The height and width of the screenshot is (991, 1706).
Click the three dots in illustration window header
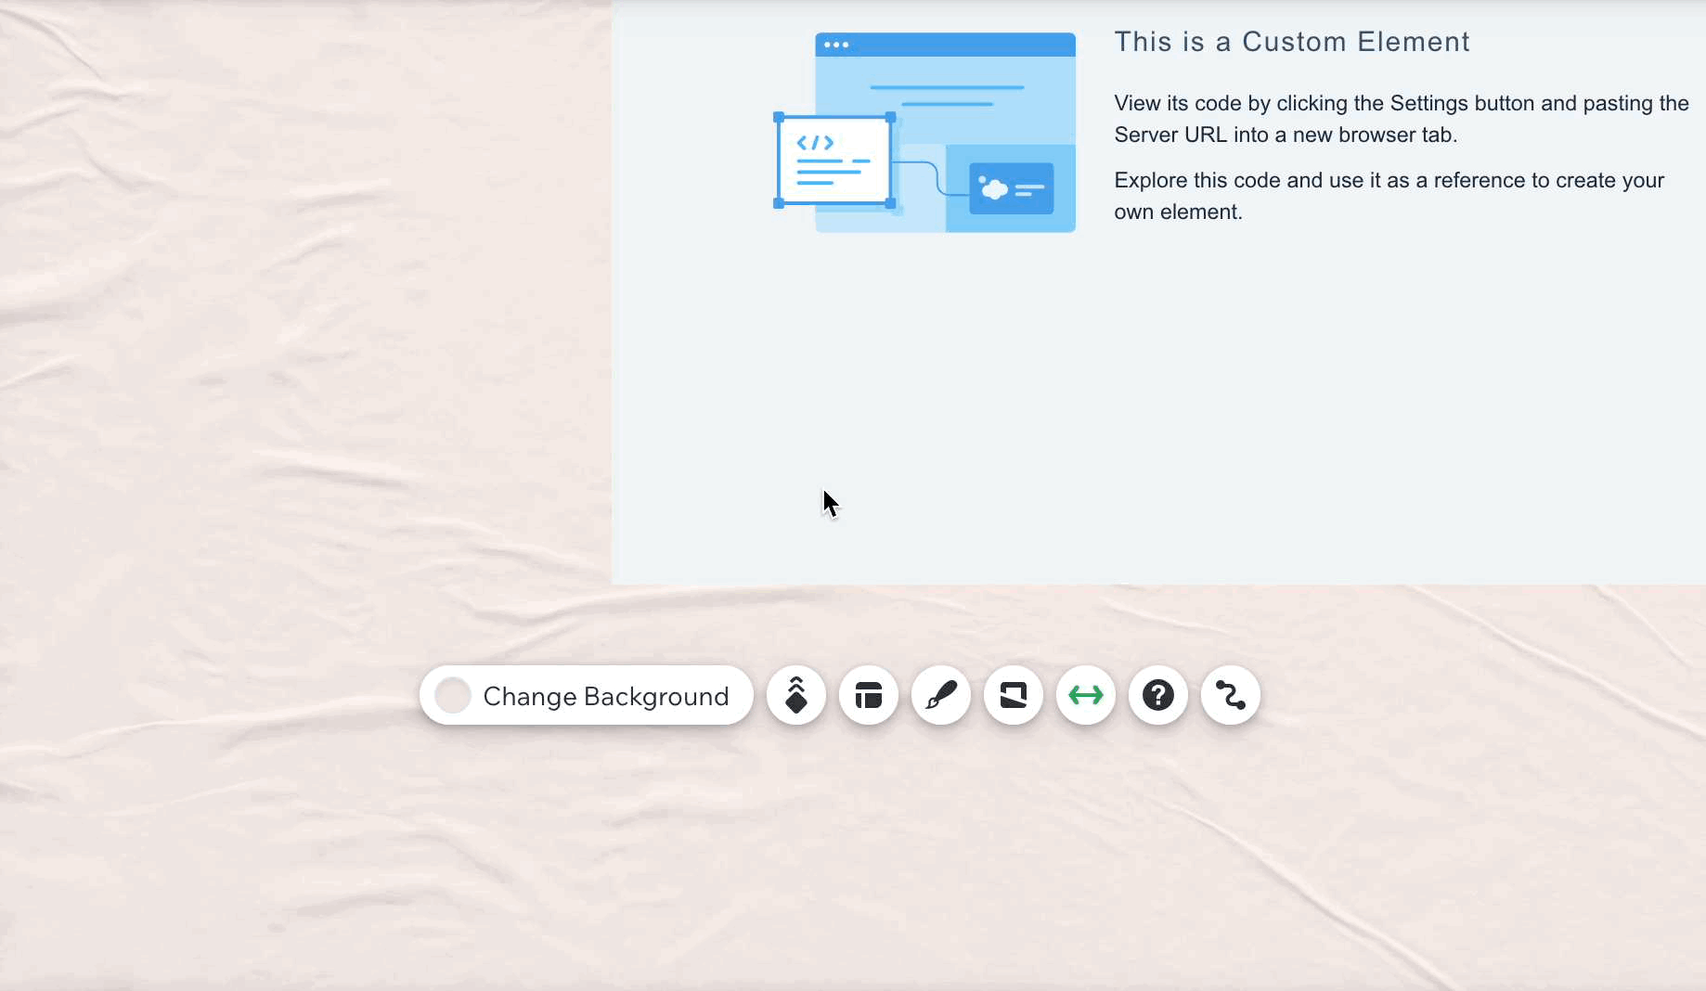click(835, 45)
